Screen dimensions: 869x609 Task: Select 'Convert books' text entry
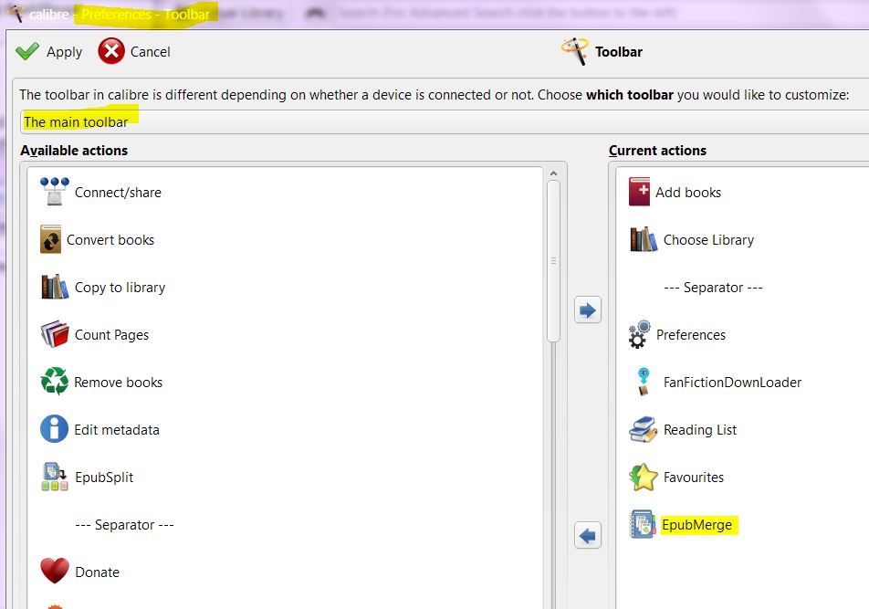(x=110, y=240)
